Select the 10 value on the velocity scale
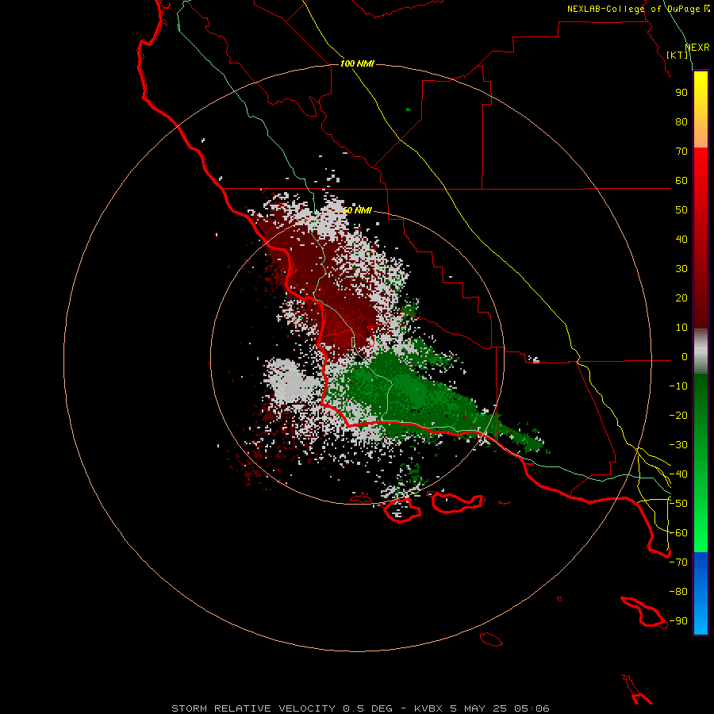Image resolution: width=714 pixels, height=714 pixels. tap(681, 328)
